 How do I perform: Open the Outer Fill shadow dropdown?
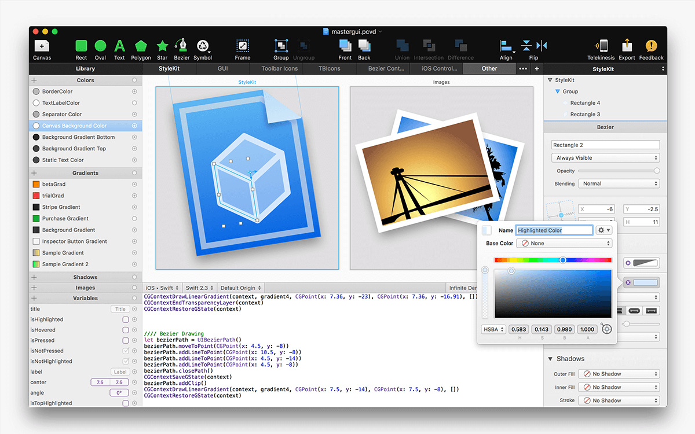[619, 374]
